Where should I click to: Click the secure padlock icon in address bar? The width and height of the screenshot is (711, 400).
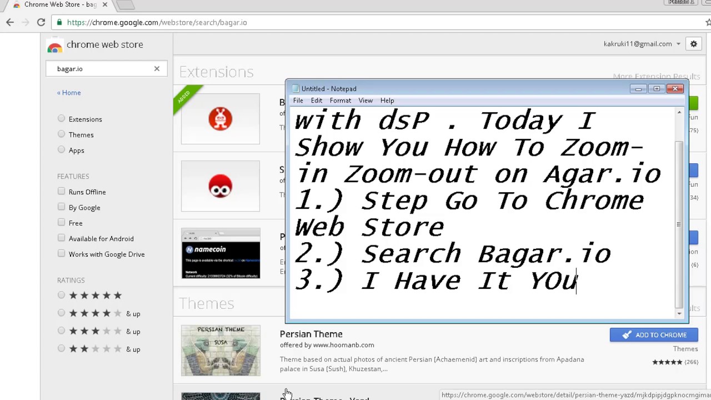59,22
